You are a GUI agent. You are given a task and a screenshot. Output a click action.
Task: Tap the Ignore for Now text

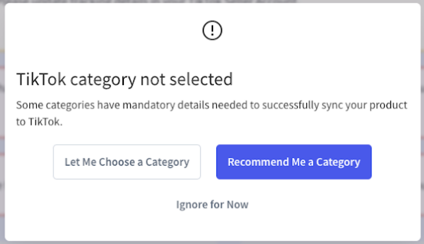click(212, 204)
